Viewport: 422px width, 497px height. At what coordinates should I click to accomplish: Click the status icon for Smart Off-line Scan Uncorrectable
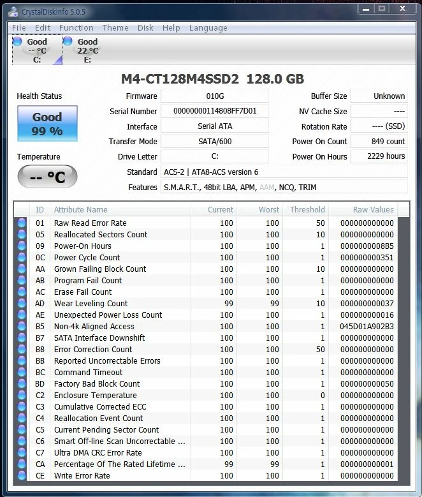coord(22,441)
